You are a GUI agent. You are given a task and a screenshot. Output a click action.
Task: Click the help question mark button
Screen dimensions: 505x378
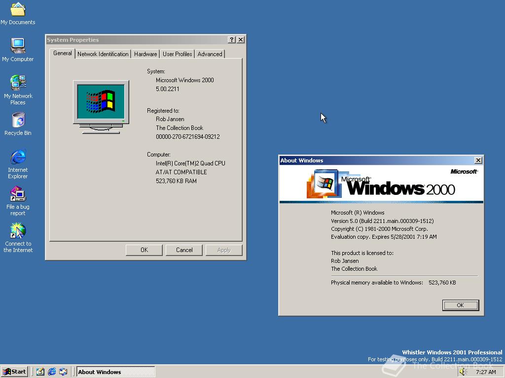[232, 39]
